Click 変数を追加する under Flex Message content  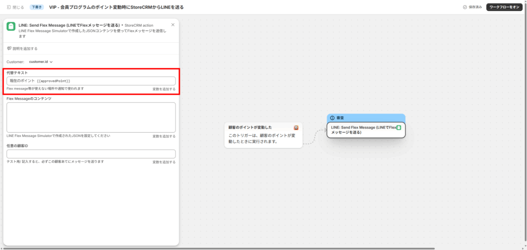click(x=164, y=136)
